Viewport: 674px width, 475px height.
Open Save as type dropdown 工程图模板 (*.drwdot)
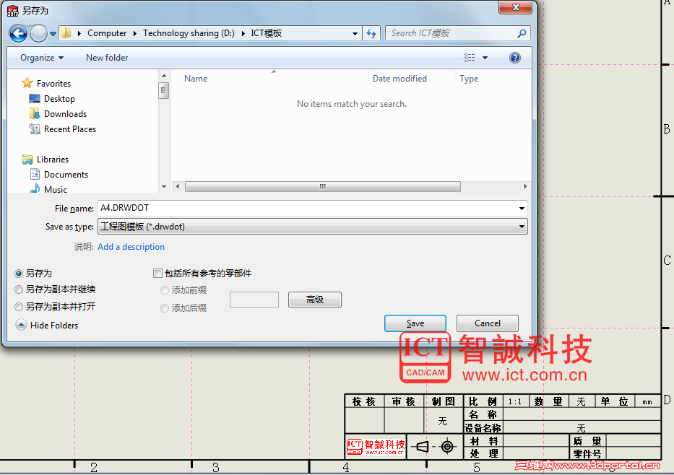tap(313, 227)
